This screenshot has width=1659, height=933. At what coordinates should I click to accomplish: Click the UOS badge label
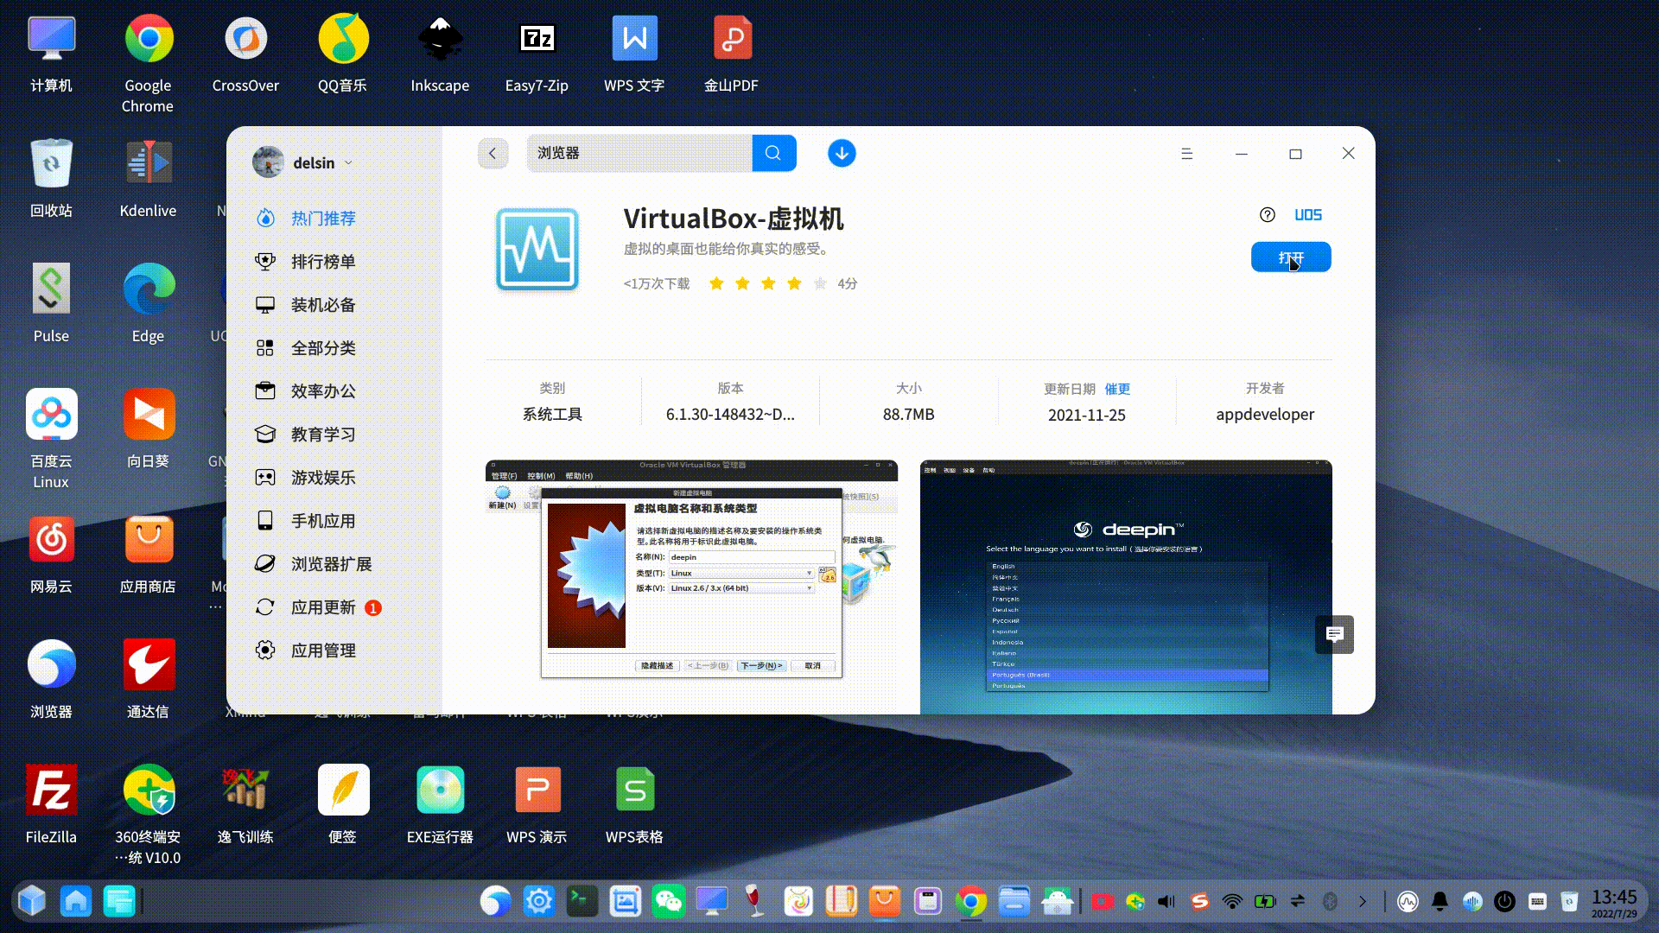tap(1308, 215)
